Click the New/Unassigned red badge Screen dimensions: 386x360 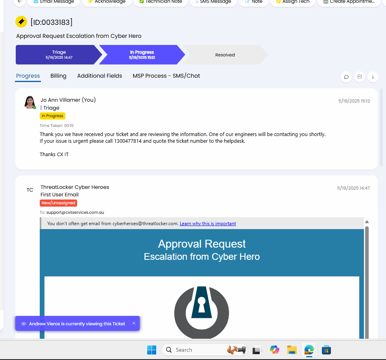[58, 203]
